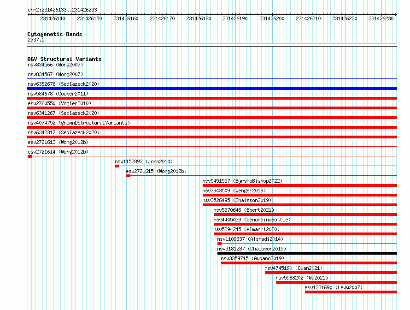Image resolution: width=410 pixels, height=310 pixels.
Task: Click the red bar under esv2760550
Action: pyautogui.click(x=212, y=108)
